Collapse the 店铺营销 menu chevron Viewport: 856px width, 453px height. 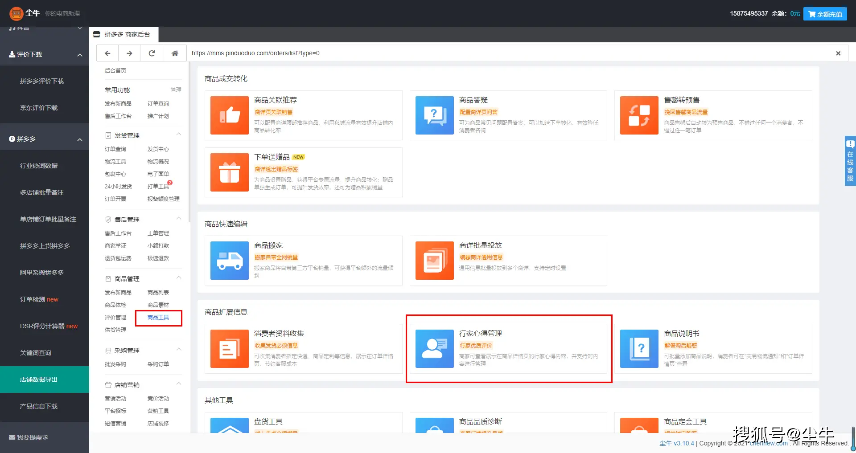[179, 384]
